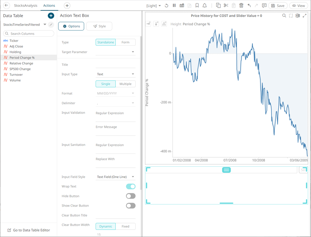Turn off the Wrap Text toggle
The height and width of the screenshot is (237, 311).
(x=131, y=186)
